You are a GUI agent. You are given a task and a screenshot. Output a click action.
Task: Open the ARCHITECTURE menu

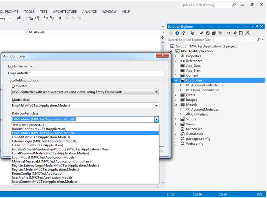point(65,12)
